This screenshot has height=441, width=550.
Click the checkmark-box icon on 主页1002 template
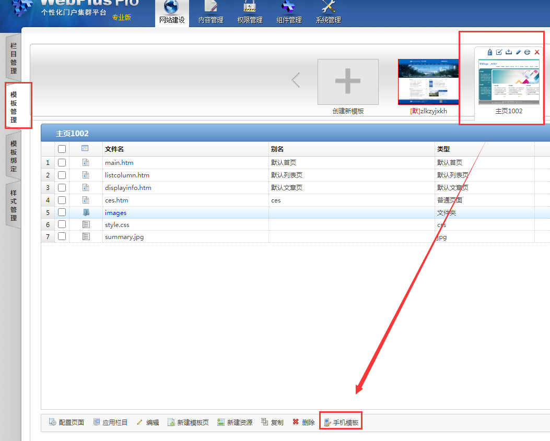point(499,52)
